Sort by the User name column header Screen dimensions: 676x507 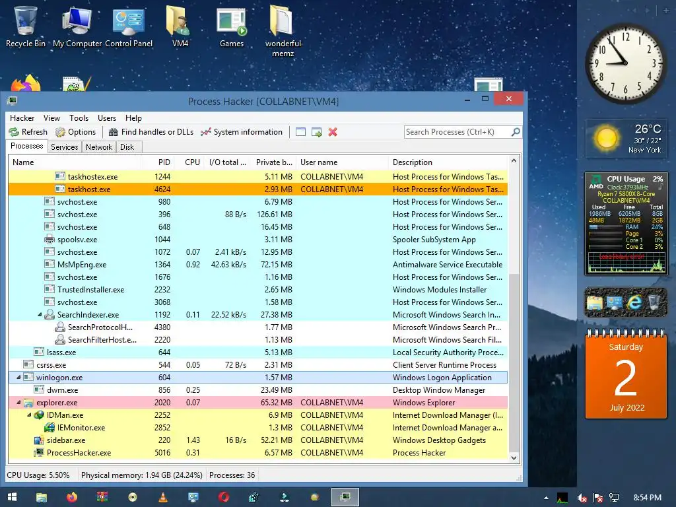point(343,162)
